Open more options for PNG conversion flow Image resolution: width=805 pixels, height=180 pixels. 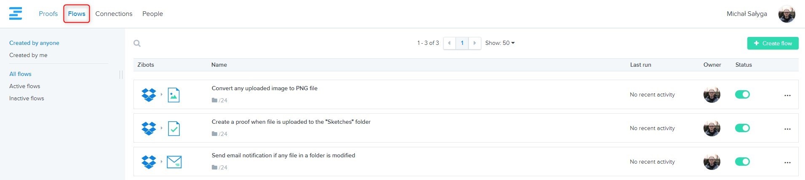coord(787,95)
